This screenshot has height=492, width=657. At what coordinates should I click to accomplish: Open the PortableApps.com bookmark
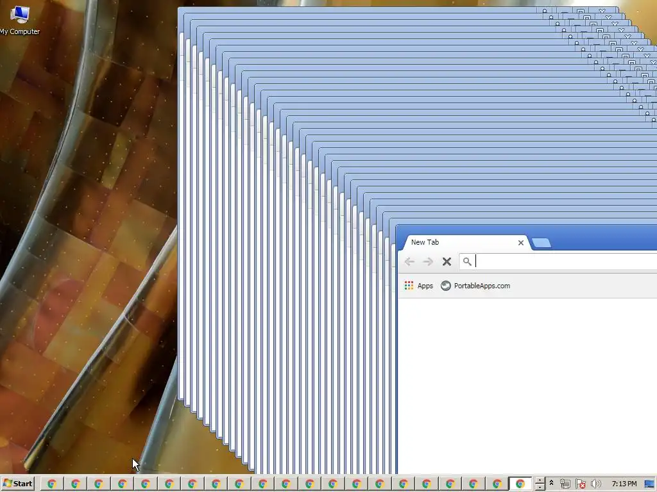475,286
